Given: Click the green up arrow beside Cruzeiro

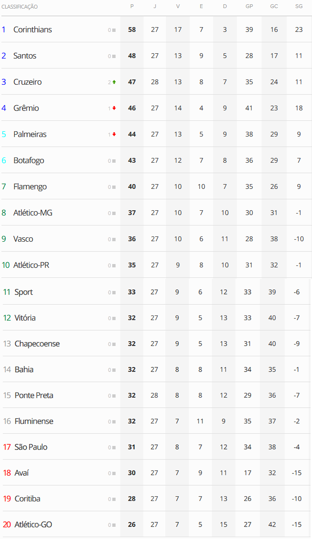Looking at the screenshot, I should (114, 82).
